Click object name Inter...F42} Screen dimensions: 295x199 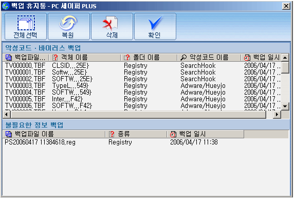(x=67, y=99)
